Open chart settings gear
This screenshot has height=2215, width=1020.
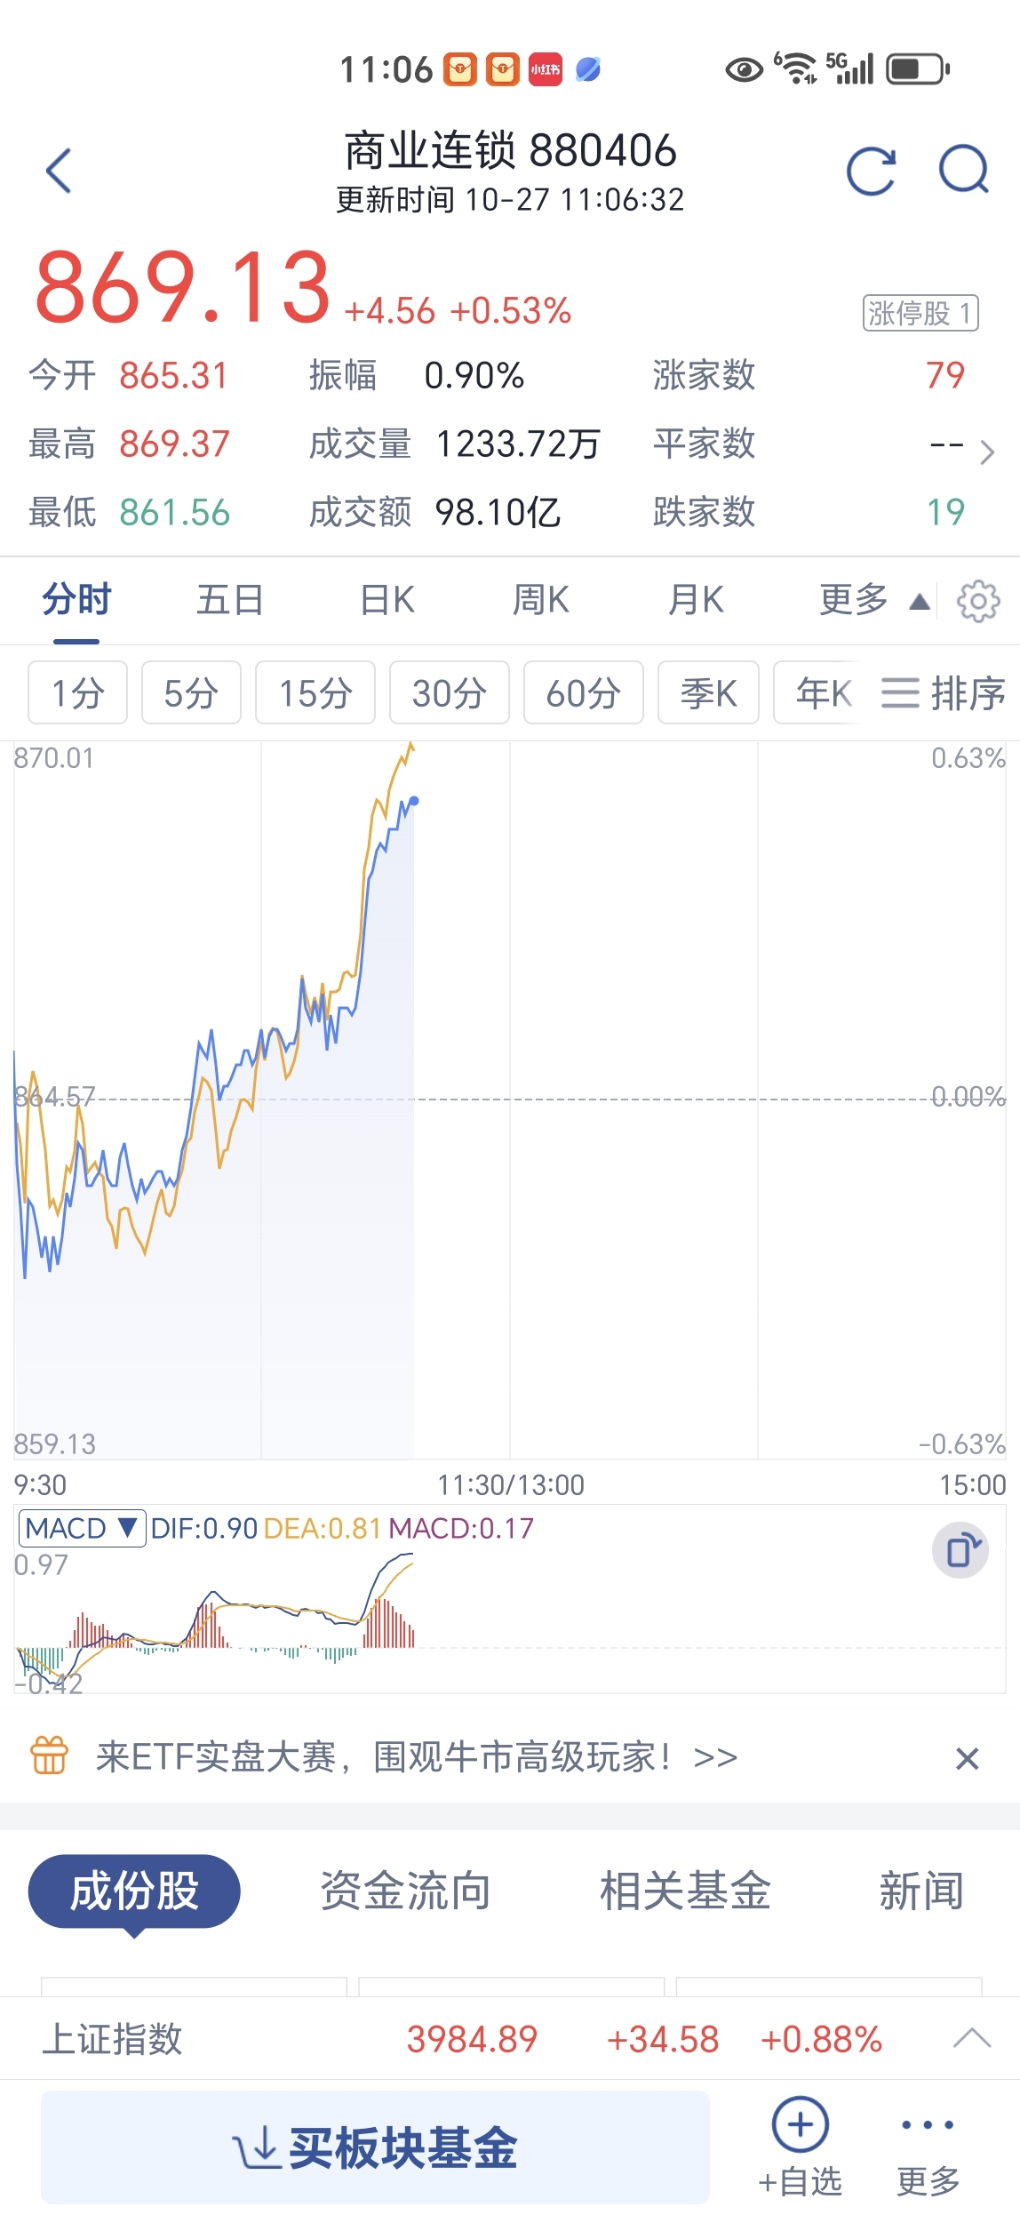[977, 602]
